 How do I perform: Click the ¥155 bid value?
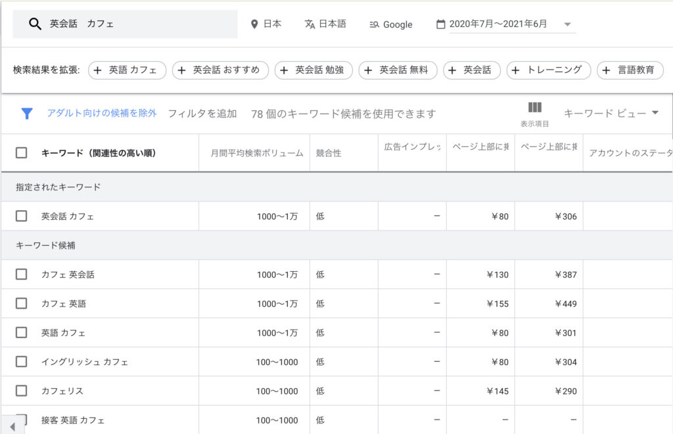coord(498,303)
